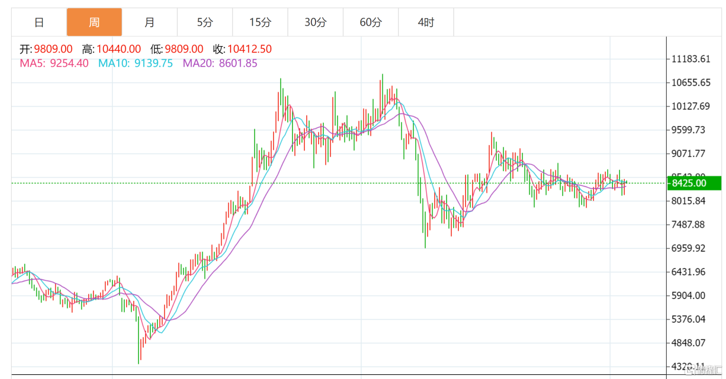Click the MA10 indicator label
Screen dimensions: 726x379
[x=135, y=63]
